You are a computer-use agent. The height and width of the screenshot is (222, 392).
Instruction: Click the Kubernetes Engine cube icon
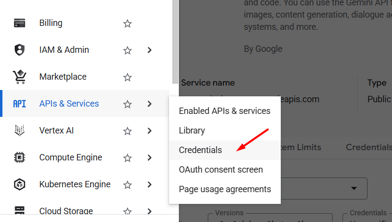pyautogui.click(x=20, y=184)
